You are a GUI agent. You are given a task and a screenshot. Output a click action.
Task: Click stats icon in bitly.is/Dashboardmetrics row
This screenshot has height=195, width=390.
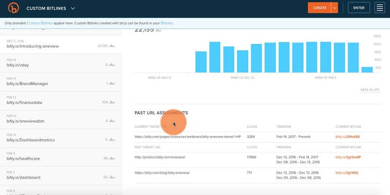112,140
